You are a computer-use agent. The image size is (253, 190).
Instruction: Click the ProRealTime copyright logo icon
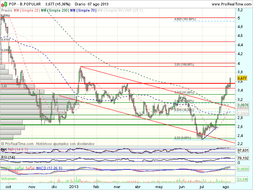coord(3,144)
